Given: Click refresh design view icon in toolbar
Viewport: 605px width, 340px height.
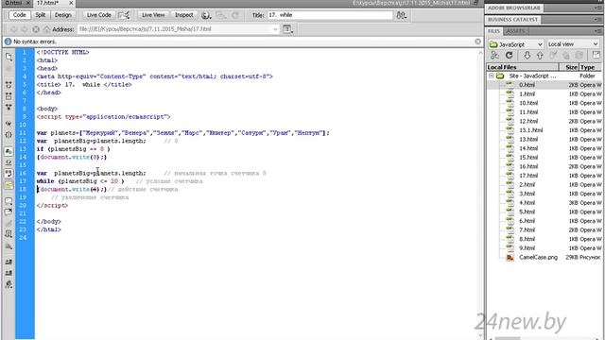Looking at the screenshot, I should pos(235,15).
